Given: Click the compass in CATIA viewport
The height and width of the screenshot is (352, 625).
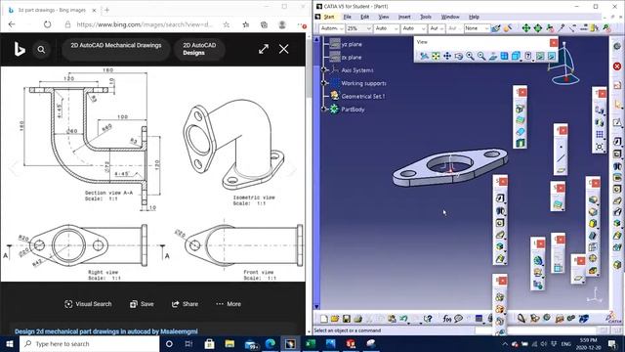Looking at the screenshot, I should pyautogui.click(x=565, y=64).
